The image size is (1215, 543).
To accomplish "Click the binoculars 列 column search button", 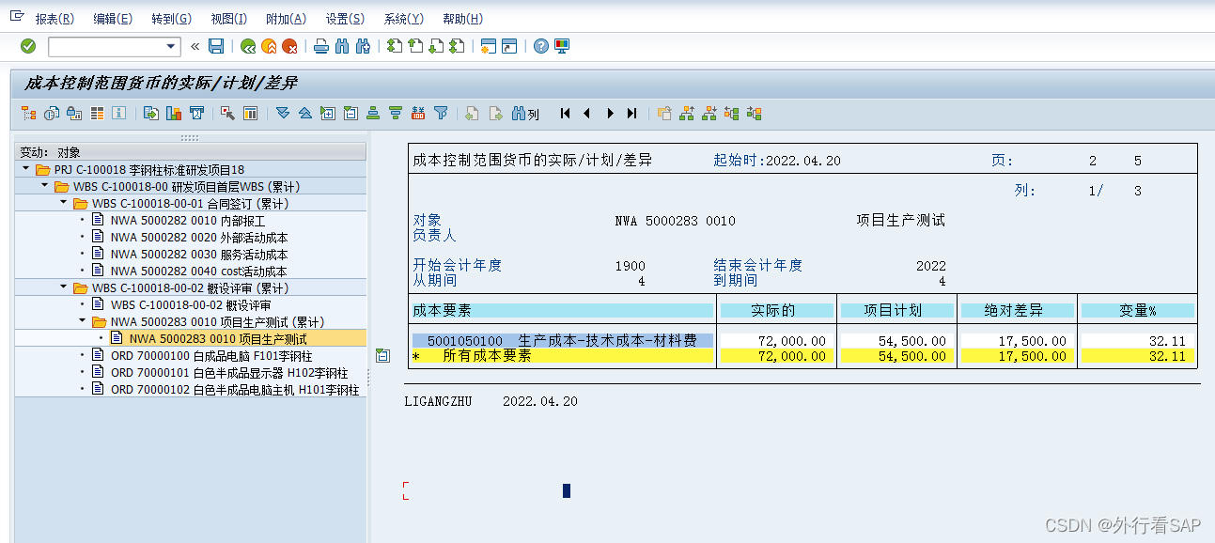I will (x=525, y=114).
